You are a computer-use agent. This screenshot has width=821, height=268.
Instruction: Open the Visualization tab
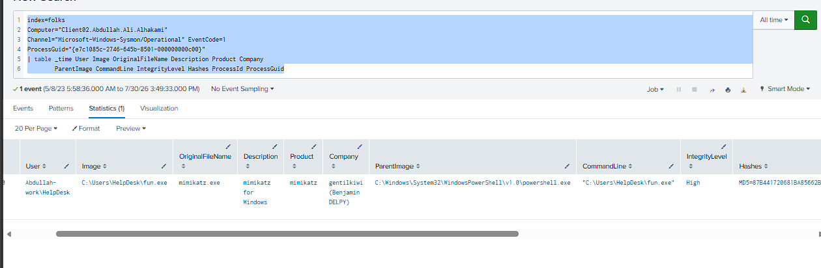[x=159, y=108]
